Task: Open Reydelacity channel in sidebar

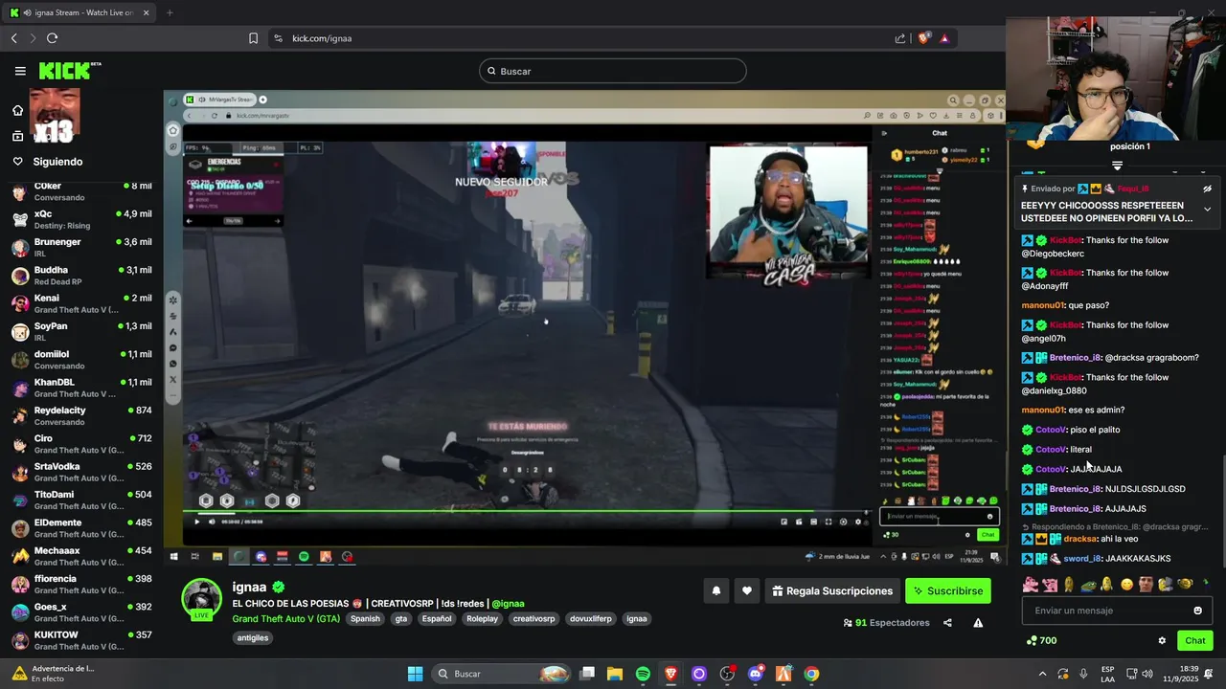Action: [80, 415]
